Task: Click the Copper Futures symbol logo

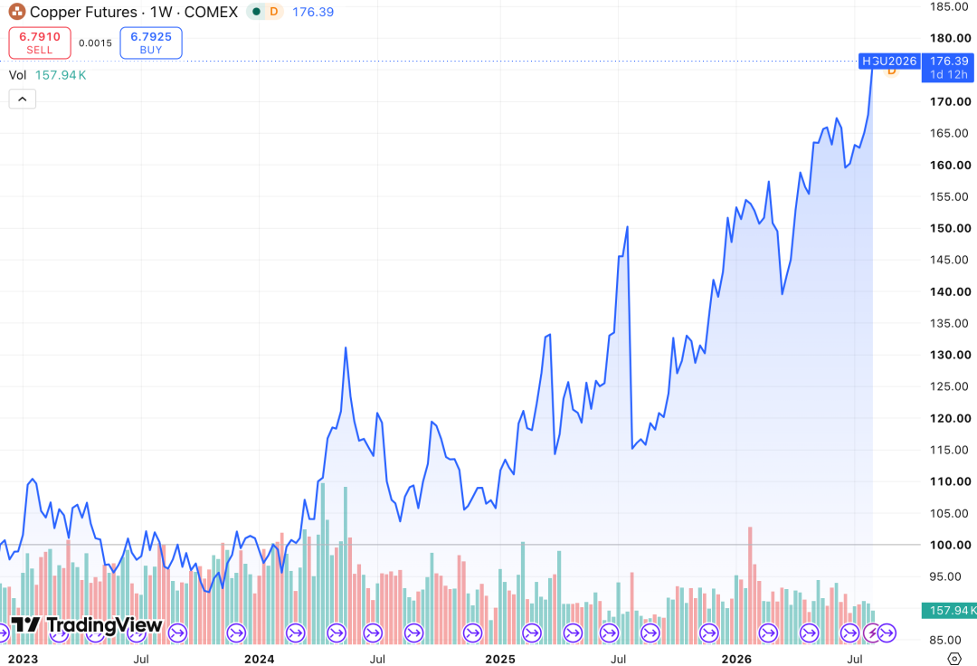Action: pos(17,11)
